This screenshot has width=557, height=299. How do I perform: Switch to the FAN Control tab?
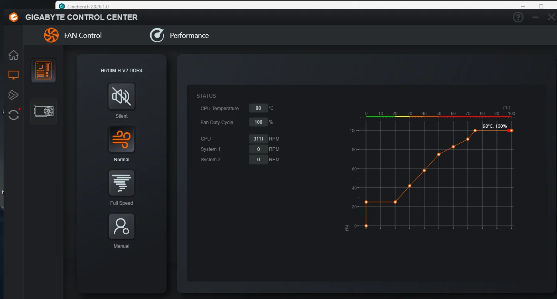[73, 36]
